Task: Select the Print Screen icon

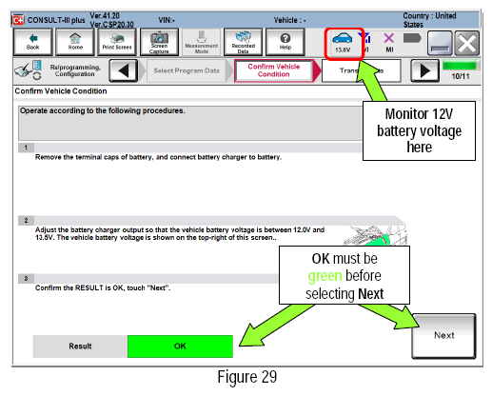Action: point(117,42)
